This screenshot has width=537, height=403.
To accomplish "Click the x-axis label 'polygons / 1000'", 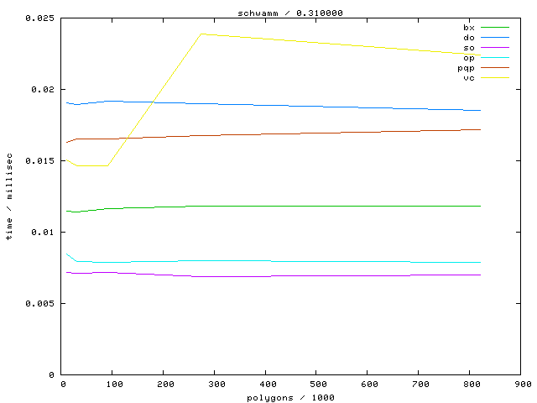I will [291, 397].
